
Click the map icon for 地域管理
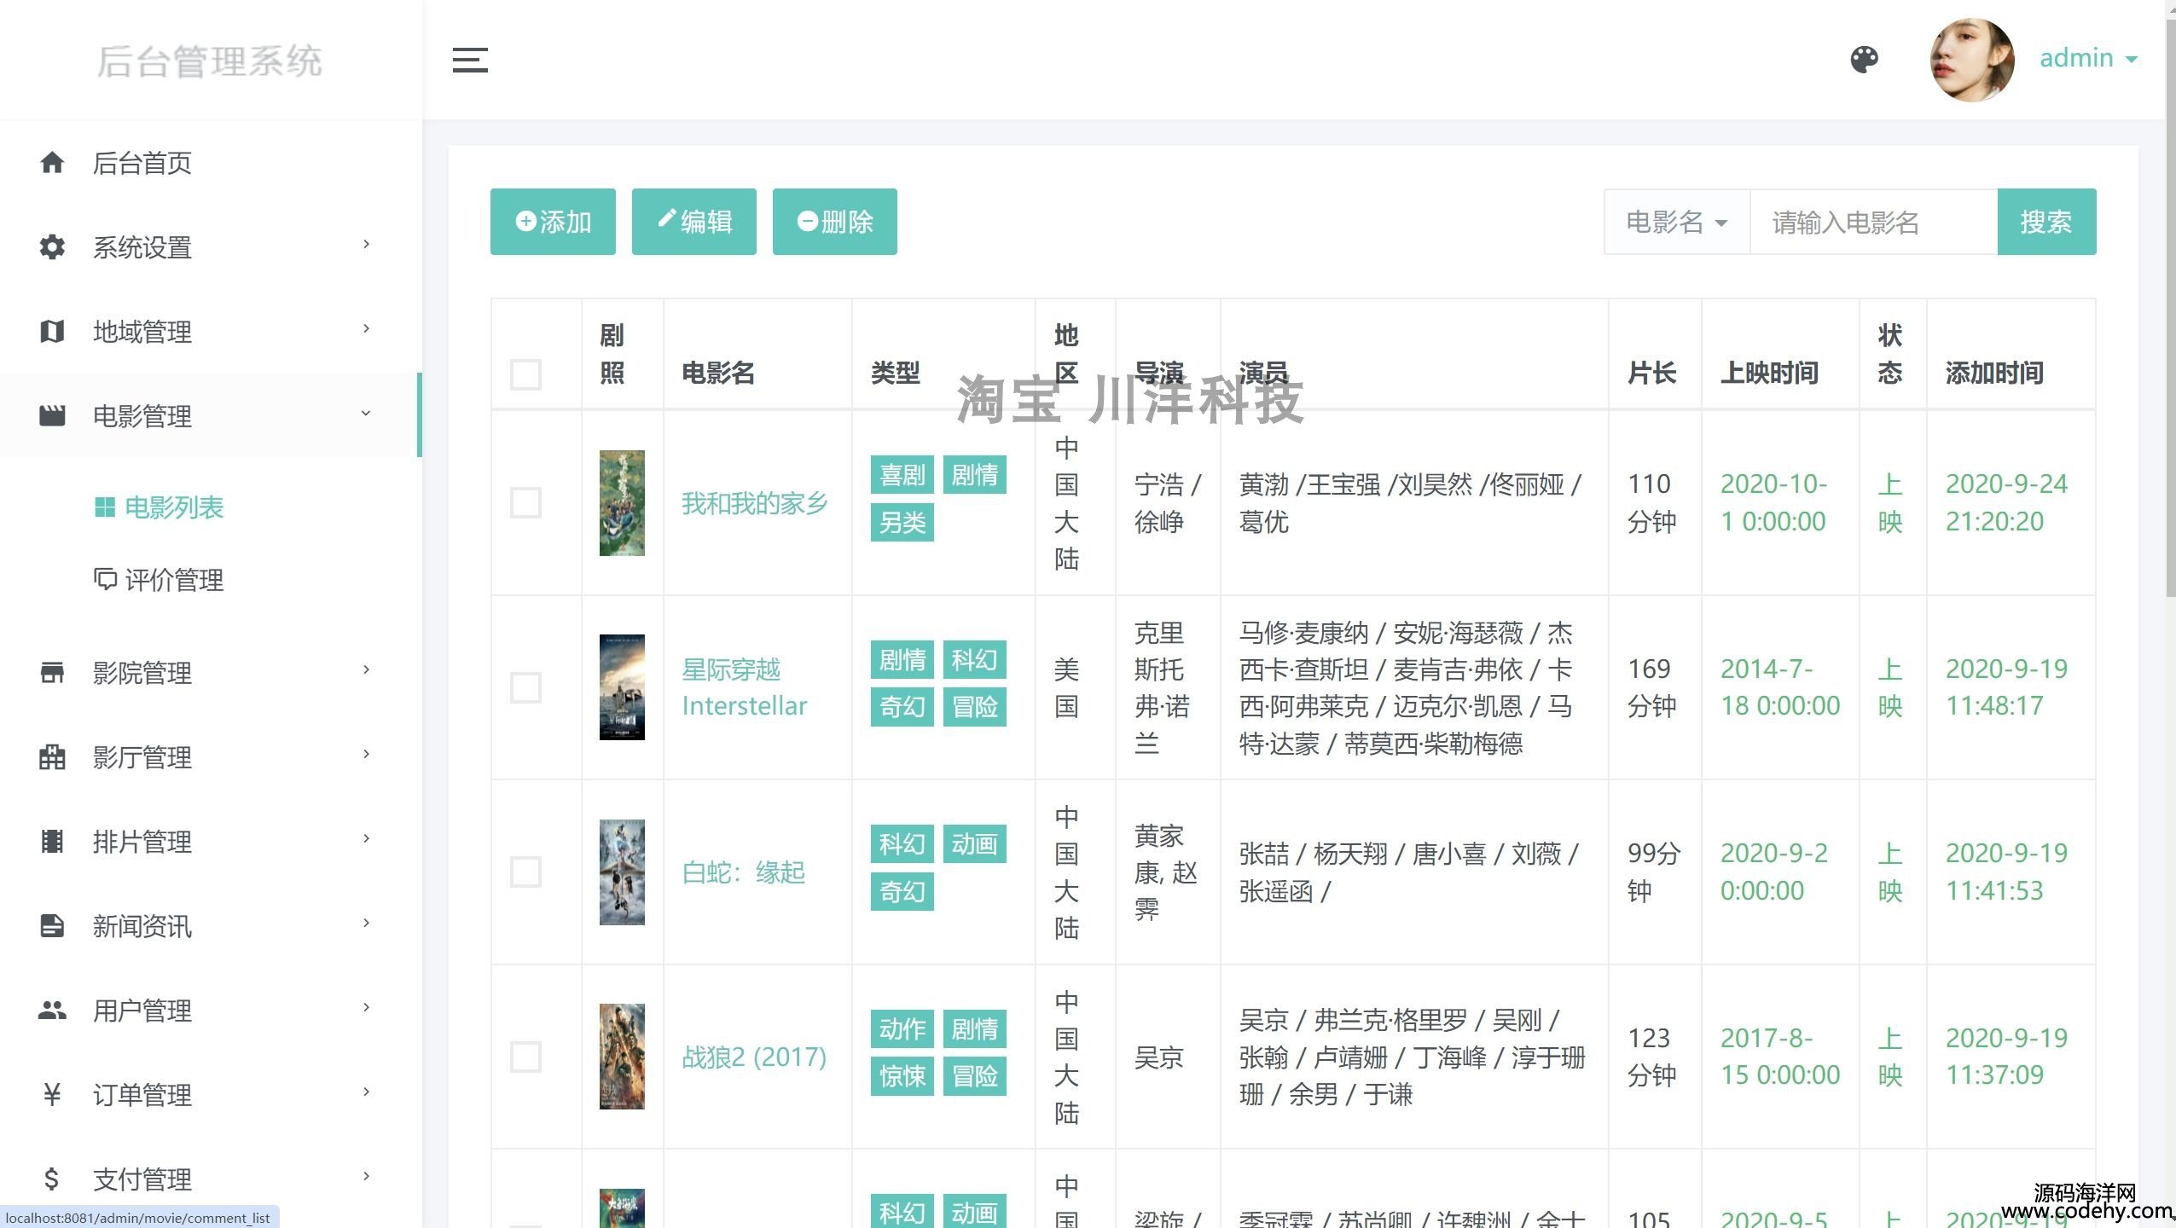click(x=52, y=331)
